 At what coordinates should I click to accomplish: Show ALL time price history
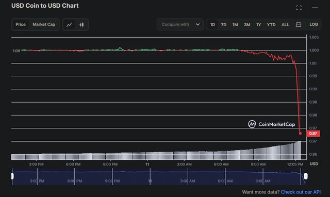pyautogui.click(x=285, y=25)
